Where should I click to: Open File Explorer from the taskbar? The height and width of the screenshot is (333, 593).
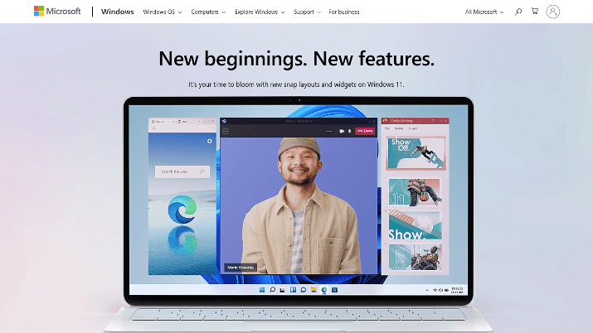coord(314,290)
